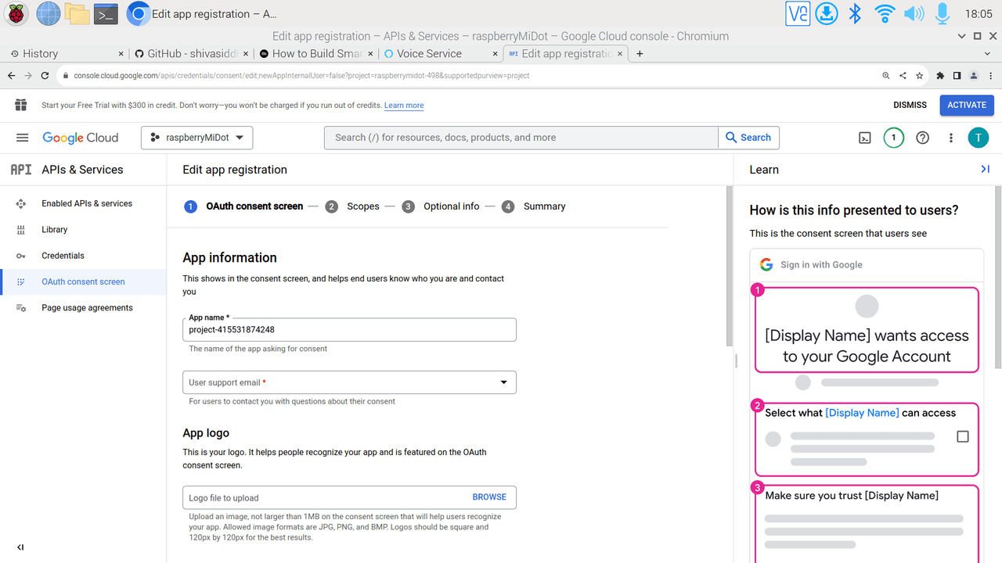The image size is (1002, 563).
Task: Dismiss the free trial banner
Action: coord(910,105)
